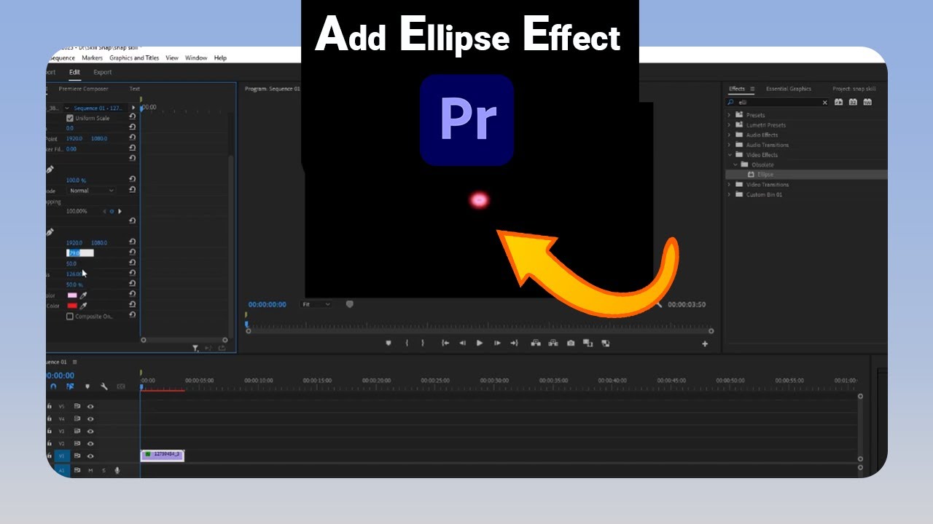Hide V2 track output eye
The image size is (933, 524).
[91, 443]
